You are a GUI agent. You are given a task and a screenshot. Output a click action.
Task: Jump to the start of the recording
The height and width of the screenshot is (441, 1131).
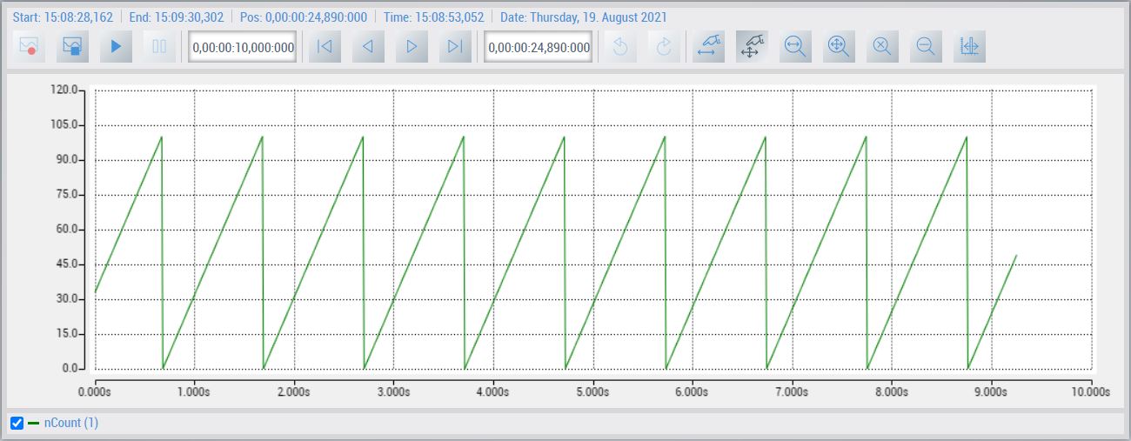(325, 46)
